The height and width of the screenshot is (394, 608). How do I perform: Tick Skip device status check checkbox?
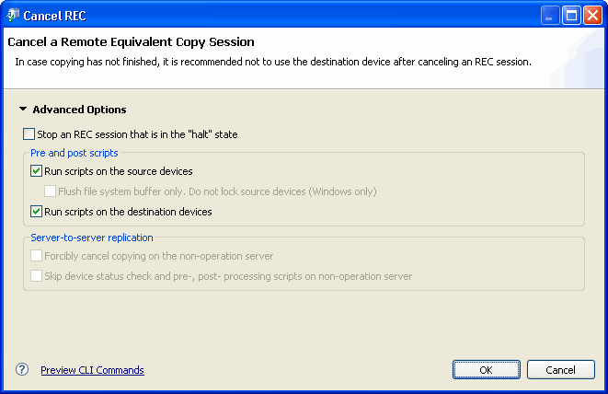click(36, 276)
